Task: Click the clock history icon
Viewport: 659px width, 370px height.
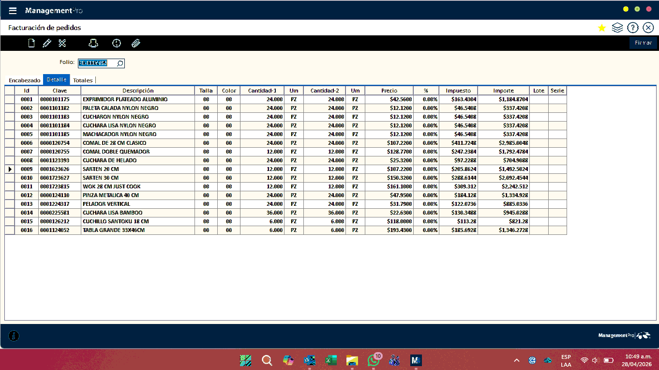Action: coord(117,43)
